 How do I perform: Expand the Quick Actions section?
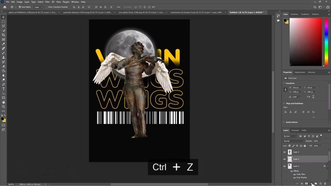[284, 122]
